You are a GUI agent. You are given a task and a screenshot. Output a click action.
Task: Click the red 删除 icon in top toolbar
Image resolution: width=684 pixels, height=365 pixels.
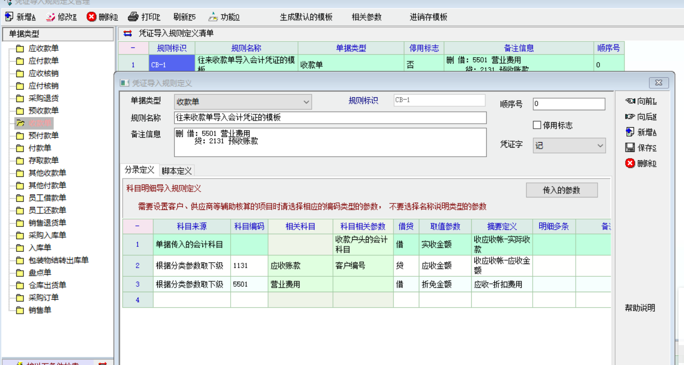point(91,17)
